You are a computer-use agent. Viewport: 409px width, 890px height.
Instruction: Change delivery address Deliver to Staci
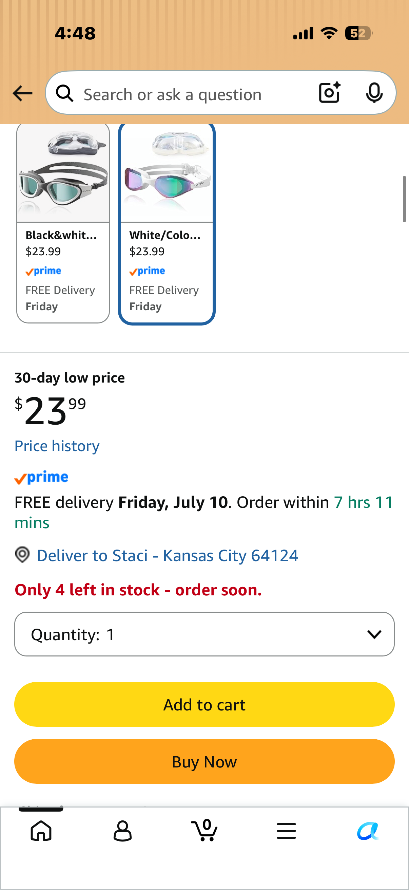coord(168,555)
